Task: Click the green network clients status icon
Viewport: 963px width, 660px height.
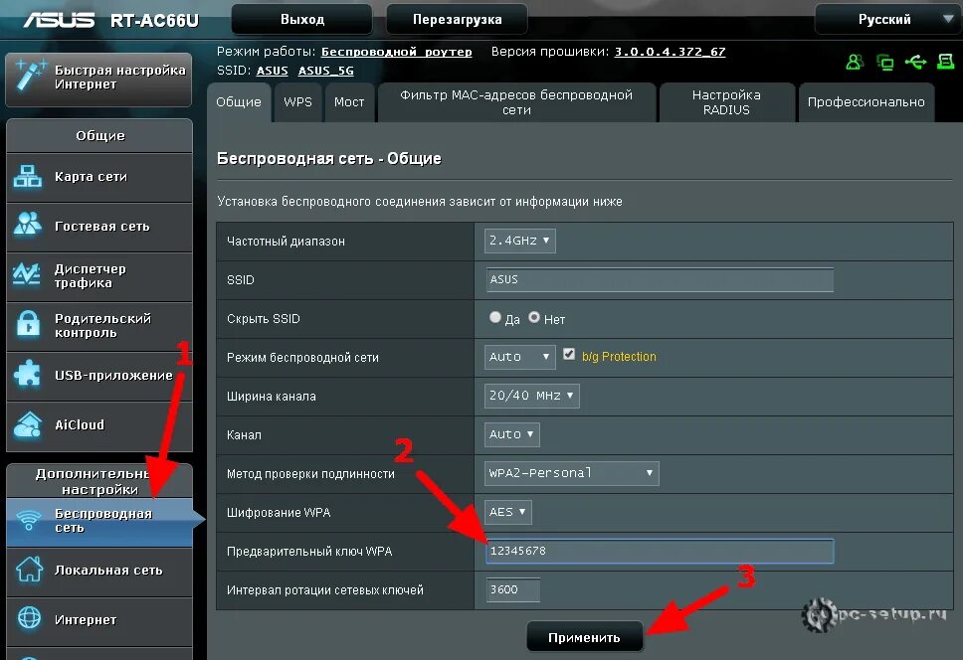Action: (x=885, y=62)
